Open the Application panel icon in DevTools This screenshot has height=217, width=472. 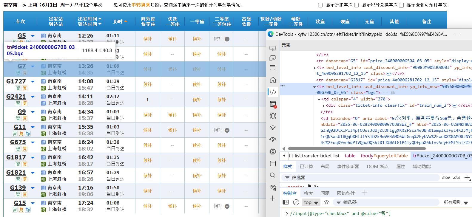click(272, 163)
